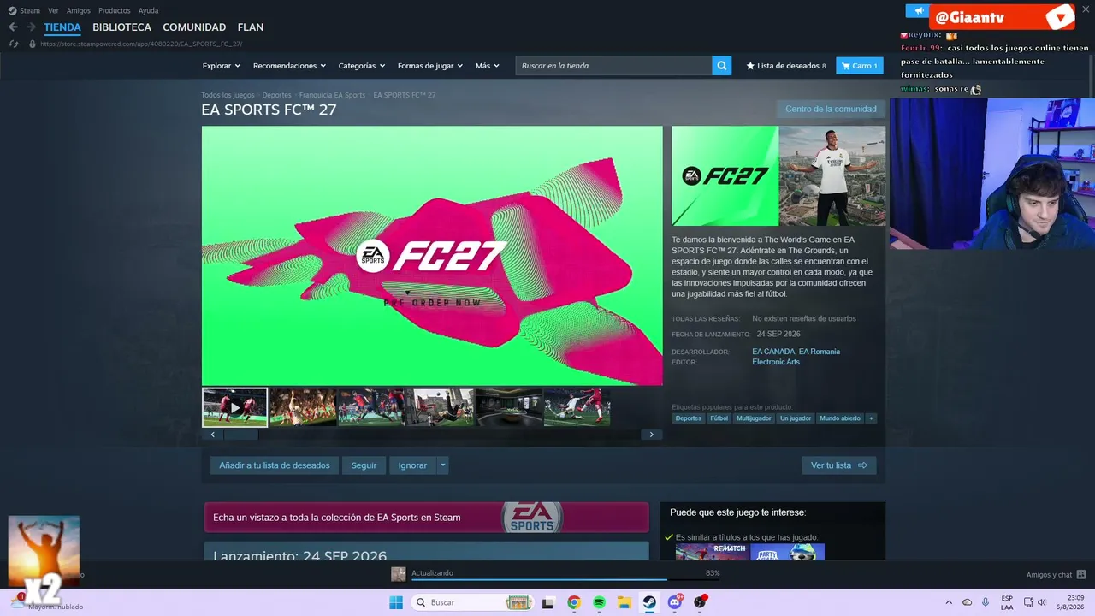Expand the Más dropdown

(x=488, y=66)
